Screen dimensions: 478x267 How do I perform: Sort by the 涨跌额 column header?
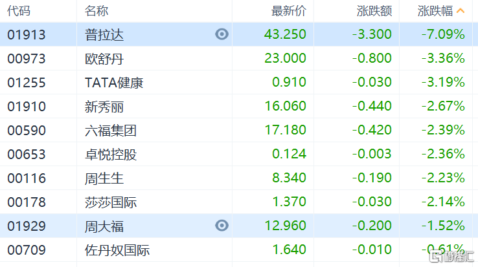374,10
